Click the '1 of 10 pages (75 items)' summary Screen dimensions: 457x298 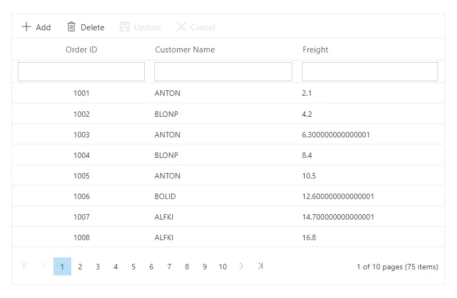(398, 267)
